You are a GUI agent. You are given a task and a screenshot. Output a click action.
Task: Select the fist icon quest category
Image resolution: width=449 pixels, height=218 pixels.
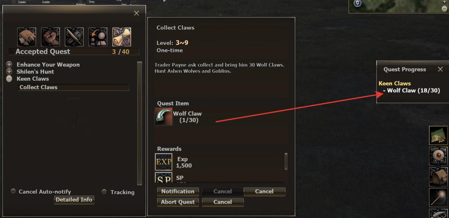[50, 37]
